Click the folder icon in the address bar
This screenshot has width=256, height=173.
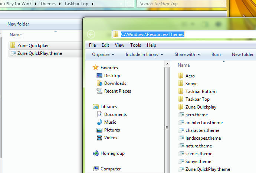pyautogui.click(x=116, y=34)
